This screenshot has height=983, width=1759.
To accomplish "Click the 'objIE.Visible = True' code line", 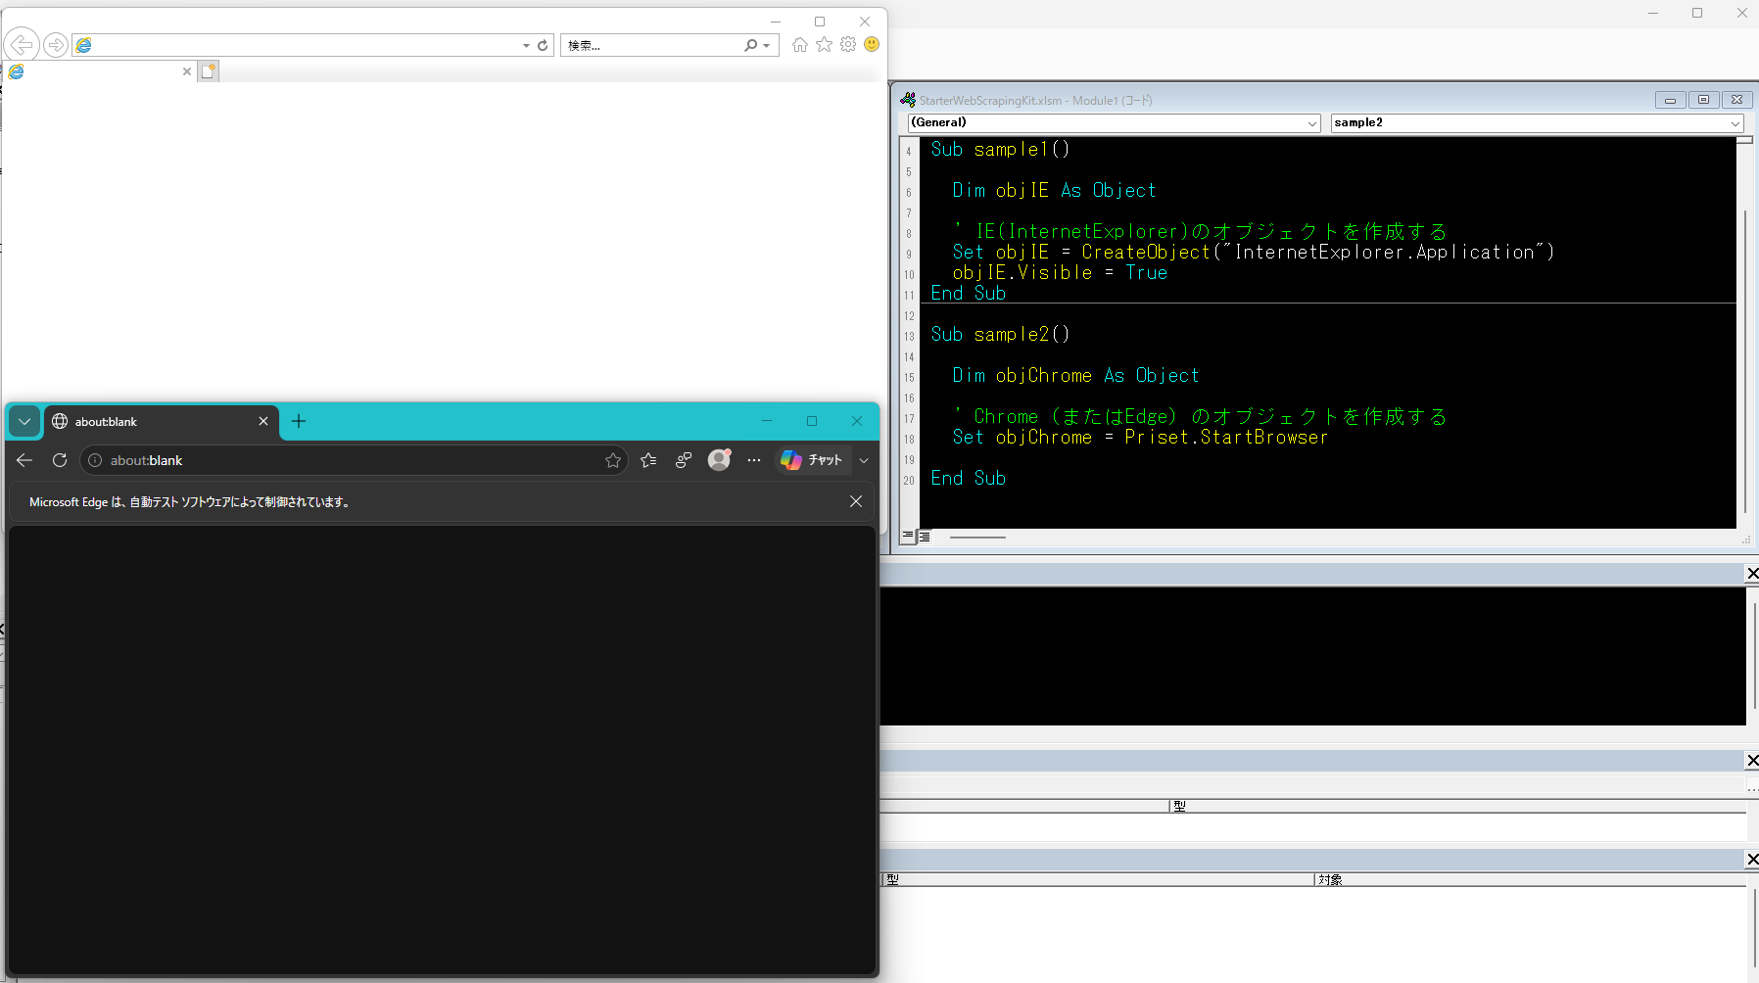I will click(x=1060, y=273).
